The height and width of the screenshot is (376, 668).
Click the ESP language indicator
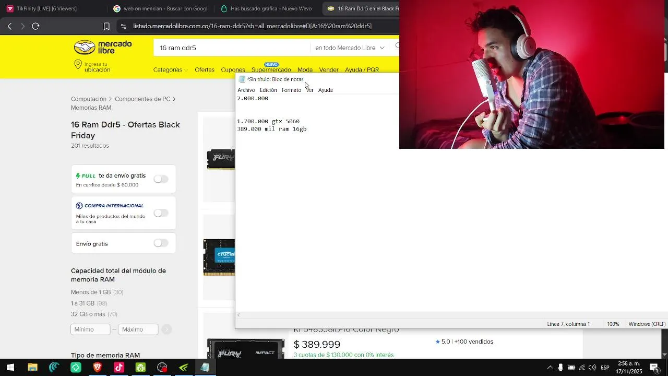click(x=605, y=368)
